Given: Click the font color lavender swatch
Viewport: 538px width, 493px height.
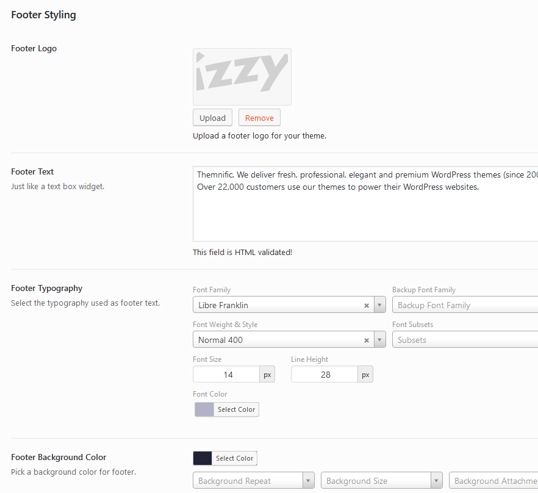Looking at the screenshot, I should click(x=204, y=409).
